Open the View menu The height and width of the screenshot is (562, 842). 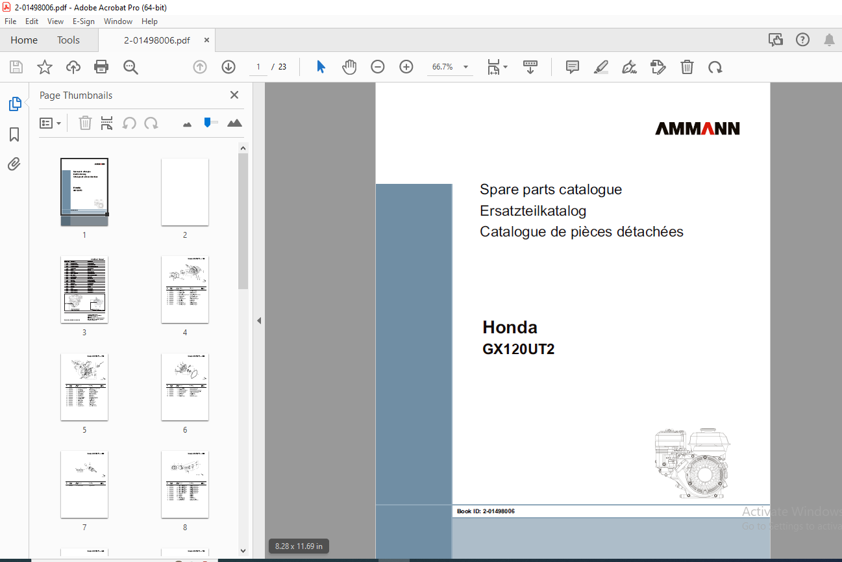(x=55, y=21)
